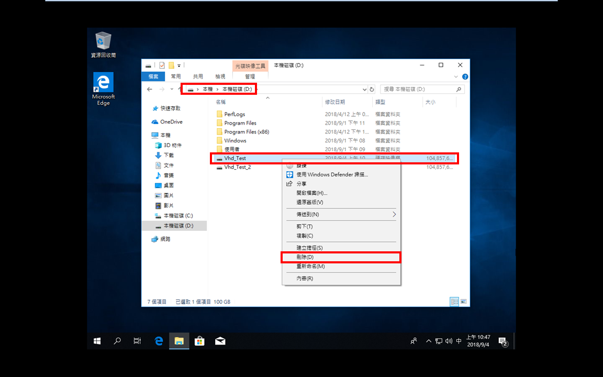Click the search magnifier icon in Explorer
The width and height of the screenshot is (603, 377).
(459, 89)
